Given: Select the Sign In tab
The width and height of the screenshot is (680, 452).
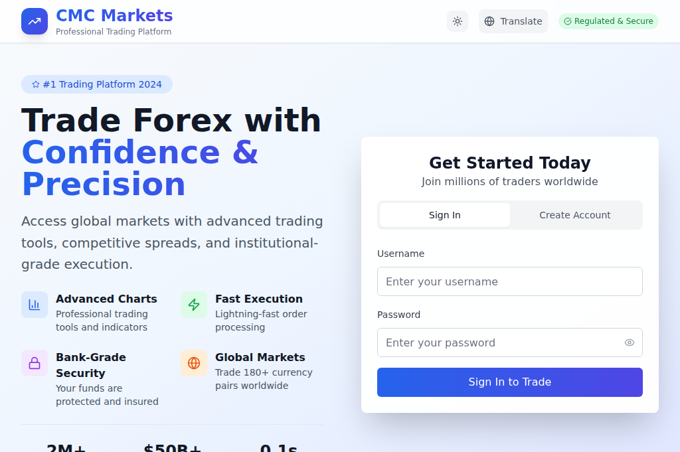Looking at the screenshot, I should tap(444, 215).
